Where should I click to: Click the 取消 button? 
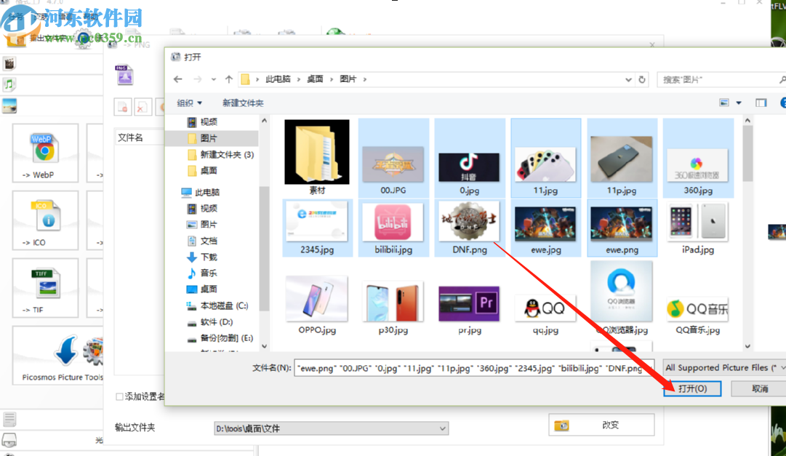pos(759,389)
